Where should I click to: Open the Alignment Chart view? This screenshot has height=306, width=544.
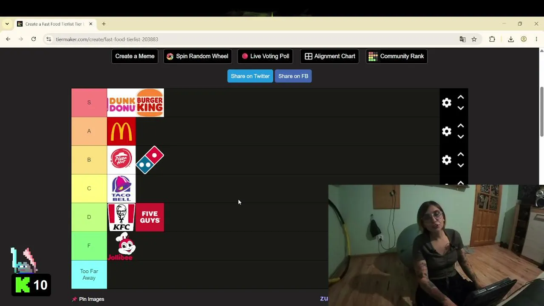tap(330, 56)
